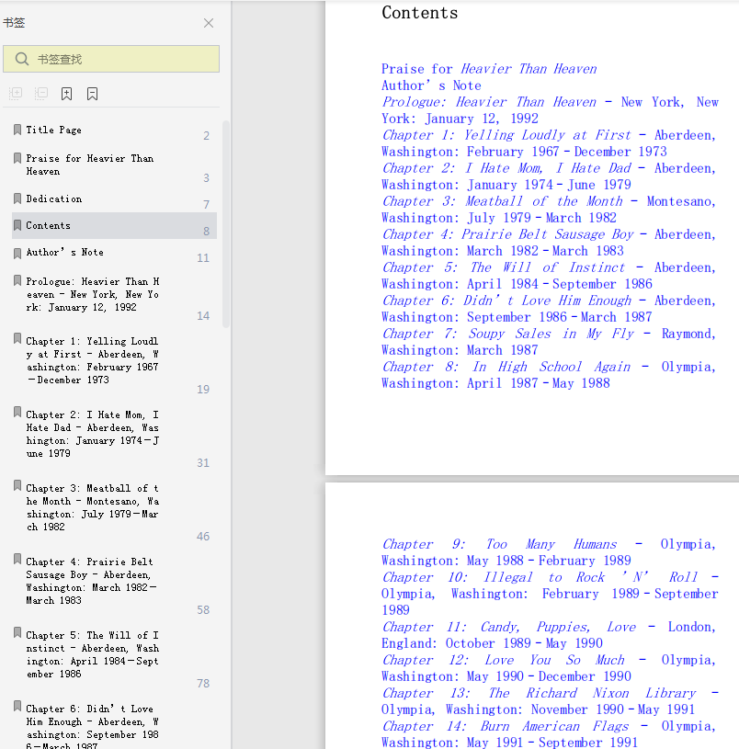Follow Chapter 1 Yelling Loudly at First link
The image size is (739, 749).
(x=549, y=143)
